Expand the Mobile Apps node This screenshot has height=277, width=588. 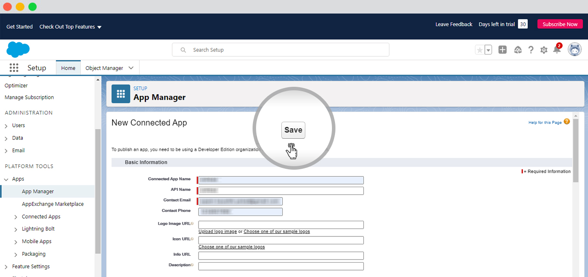[16, 242]
